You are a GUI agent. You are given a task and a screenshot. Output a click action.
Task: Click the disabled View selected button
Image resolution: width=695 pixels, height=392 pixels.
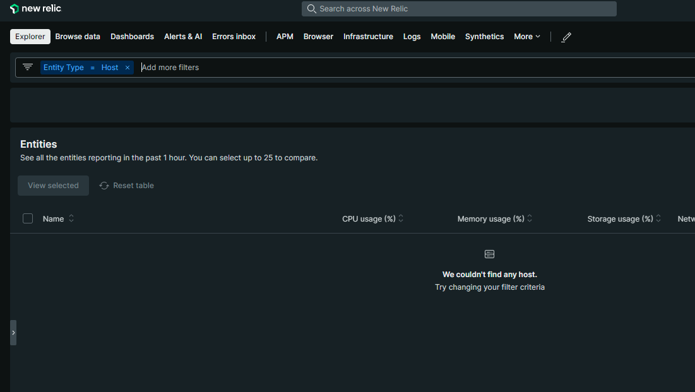click(x=53, y=186)
